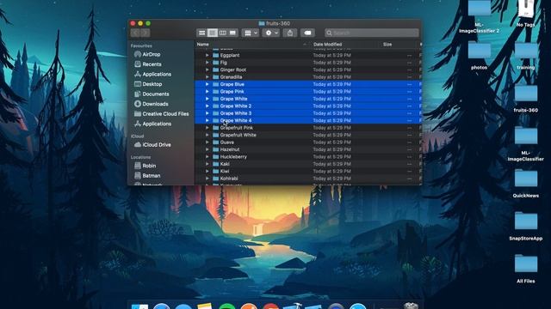Select the SnapStoreApp desktop folder

pyautogui.click(x=526, y=227)
